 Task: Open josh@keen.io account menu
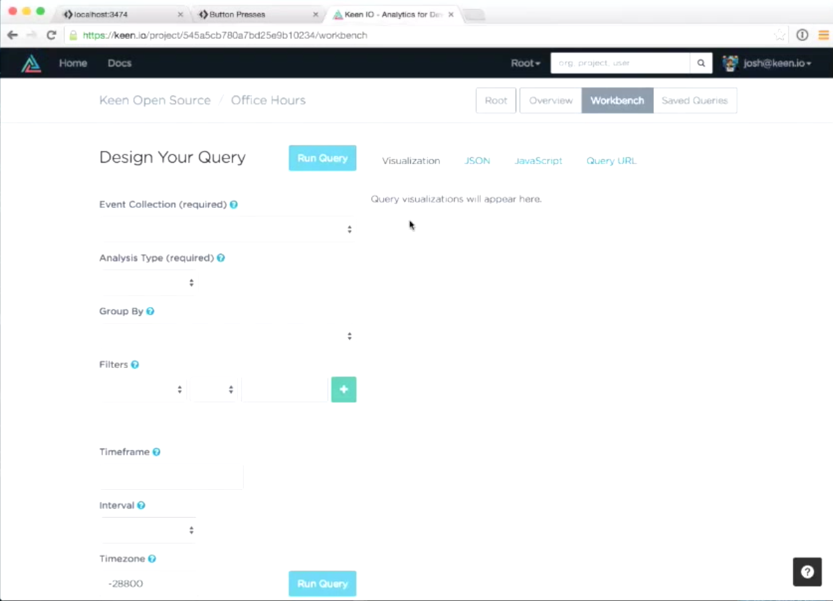pyautogui.click(x=777, y=63)
